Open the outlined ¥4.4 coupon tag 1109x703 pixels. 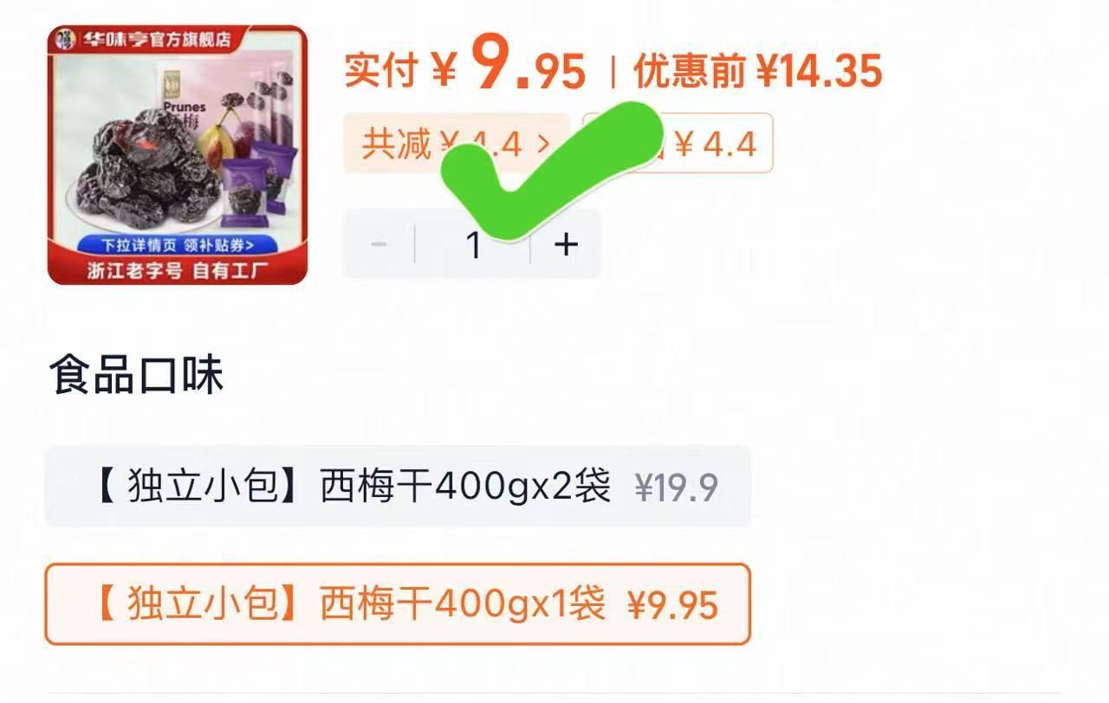click(x=678, y=144)
